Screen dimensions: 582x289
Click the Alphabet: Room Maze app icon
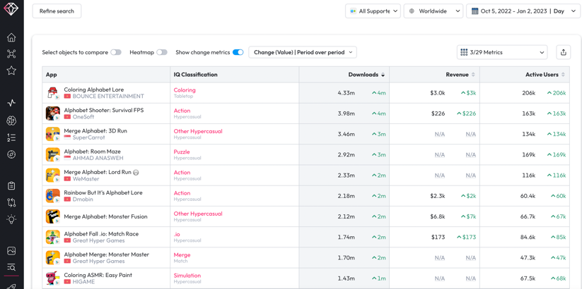tap(53, 154)
